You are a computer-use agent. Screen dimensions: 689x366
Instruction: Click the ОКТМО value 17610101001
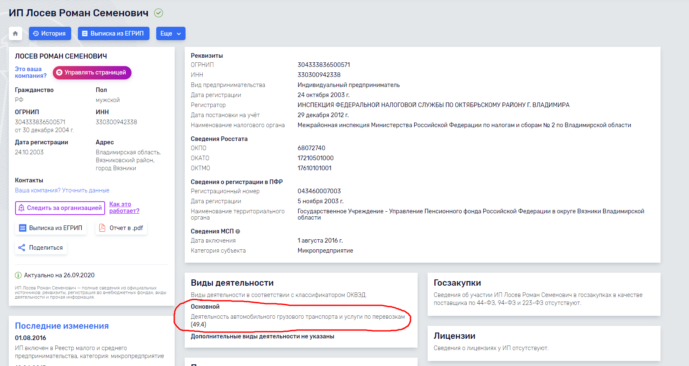(315, 168)
